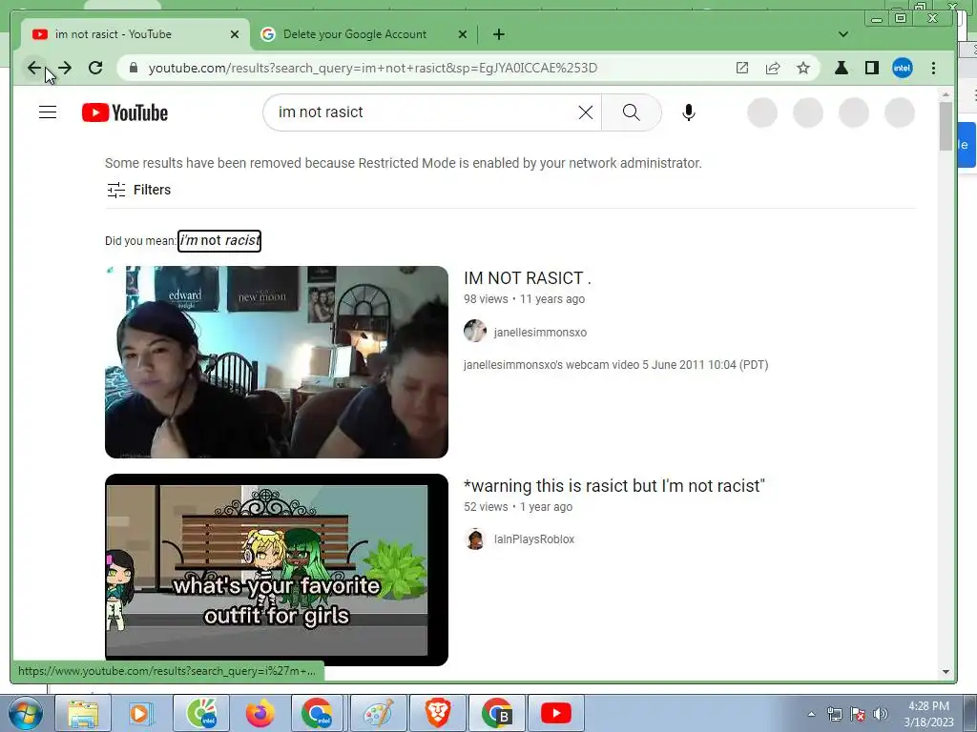The width and height of the screenshot is (977, 732).
Task: Close the 'Delete your Google Account' tab
Action: [x=463, y=34]
